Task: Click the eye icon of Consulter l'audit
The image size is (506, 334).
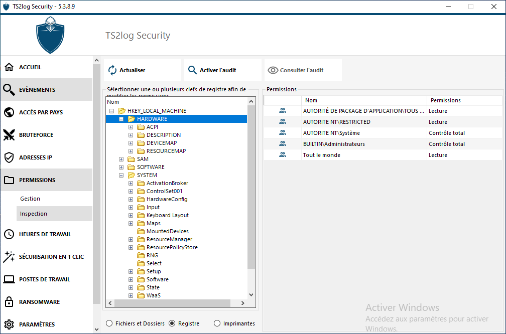Action: 273,70
